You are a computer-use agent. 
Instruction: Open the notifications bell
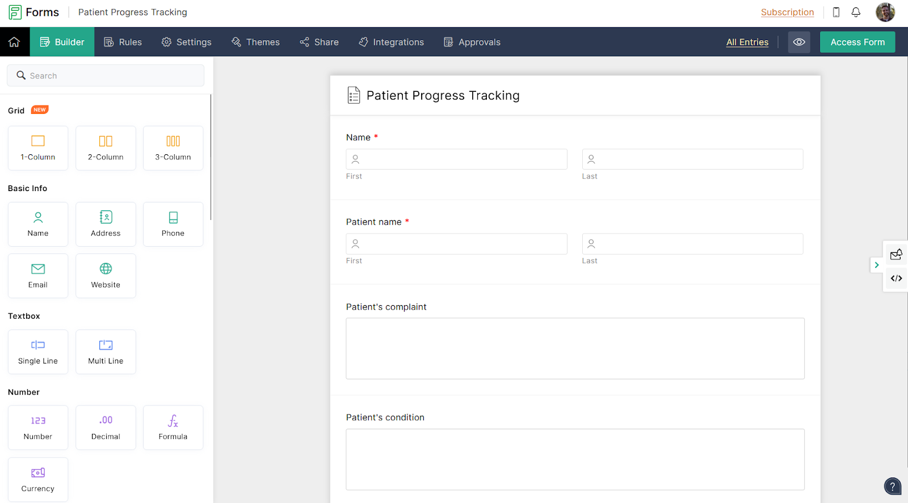click(856, 12)
